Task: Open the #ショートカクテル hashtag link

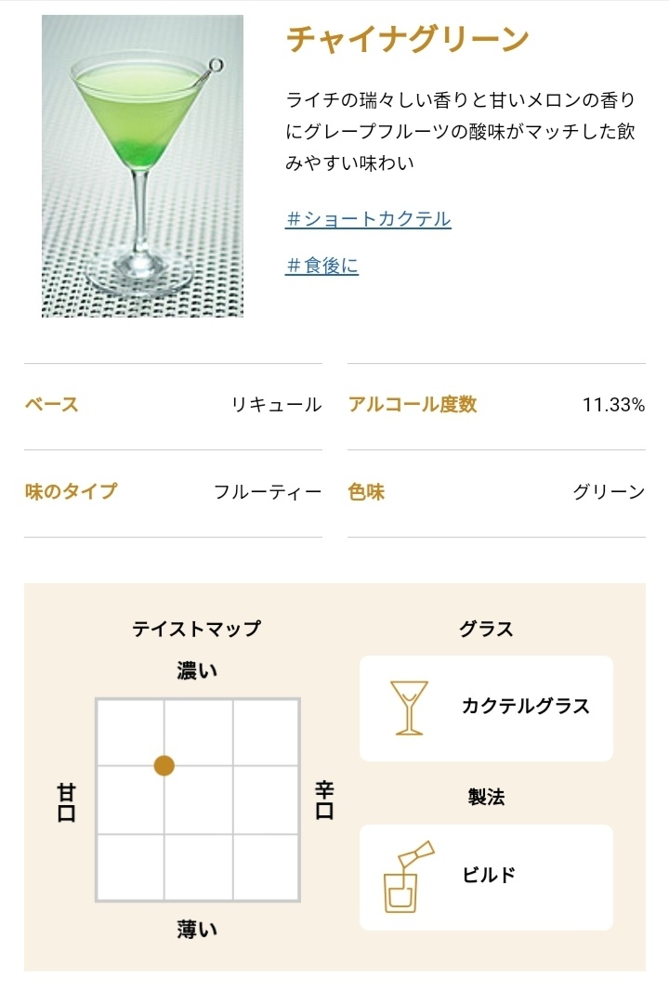Action: click(x=368, y=218)
